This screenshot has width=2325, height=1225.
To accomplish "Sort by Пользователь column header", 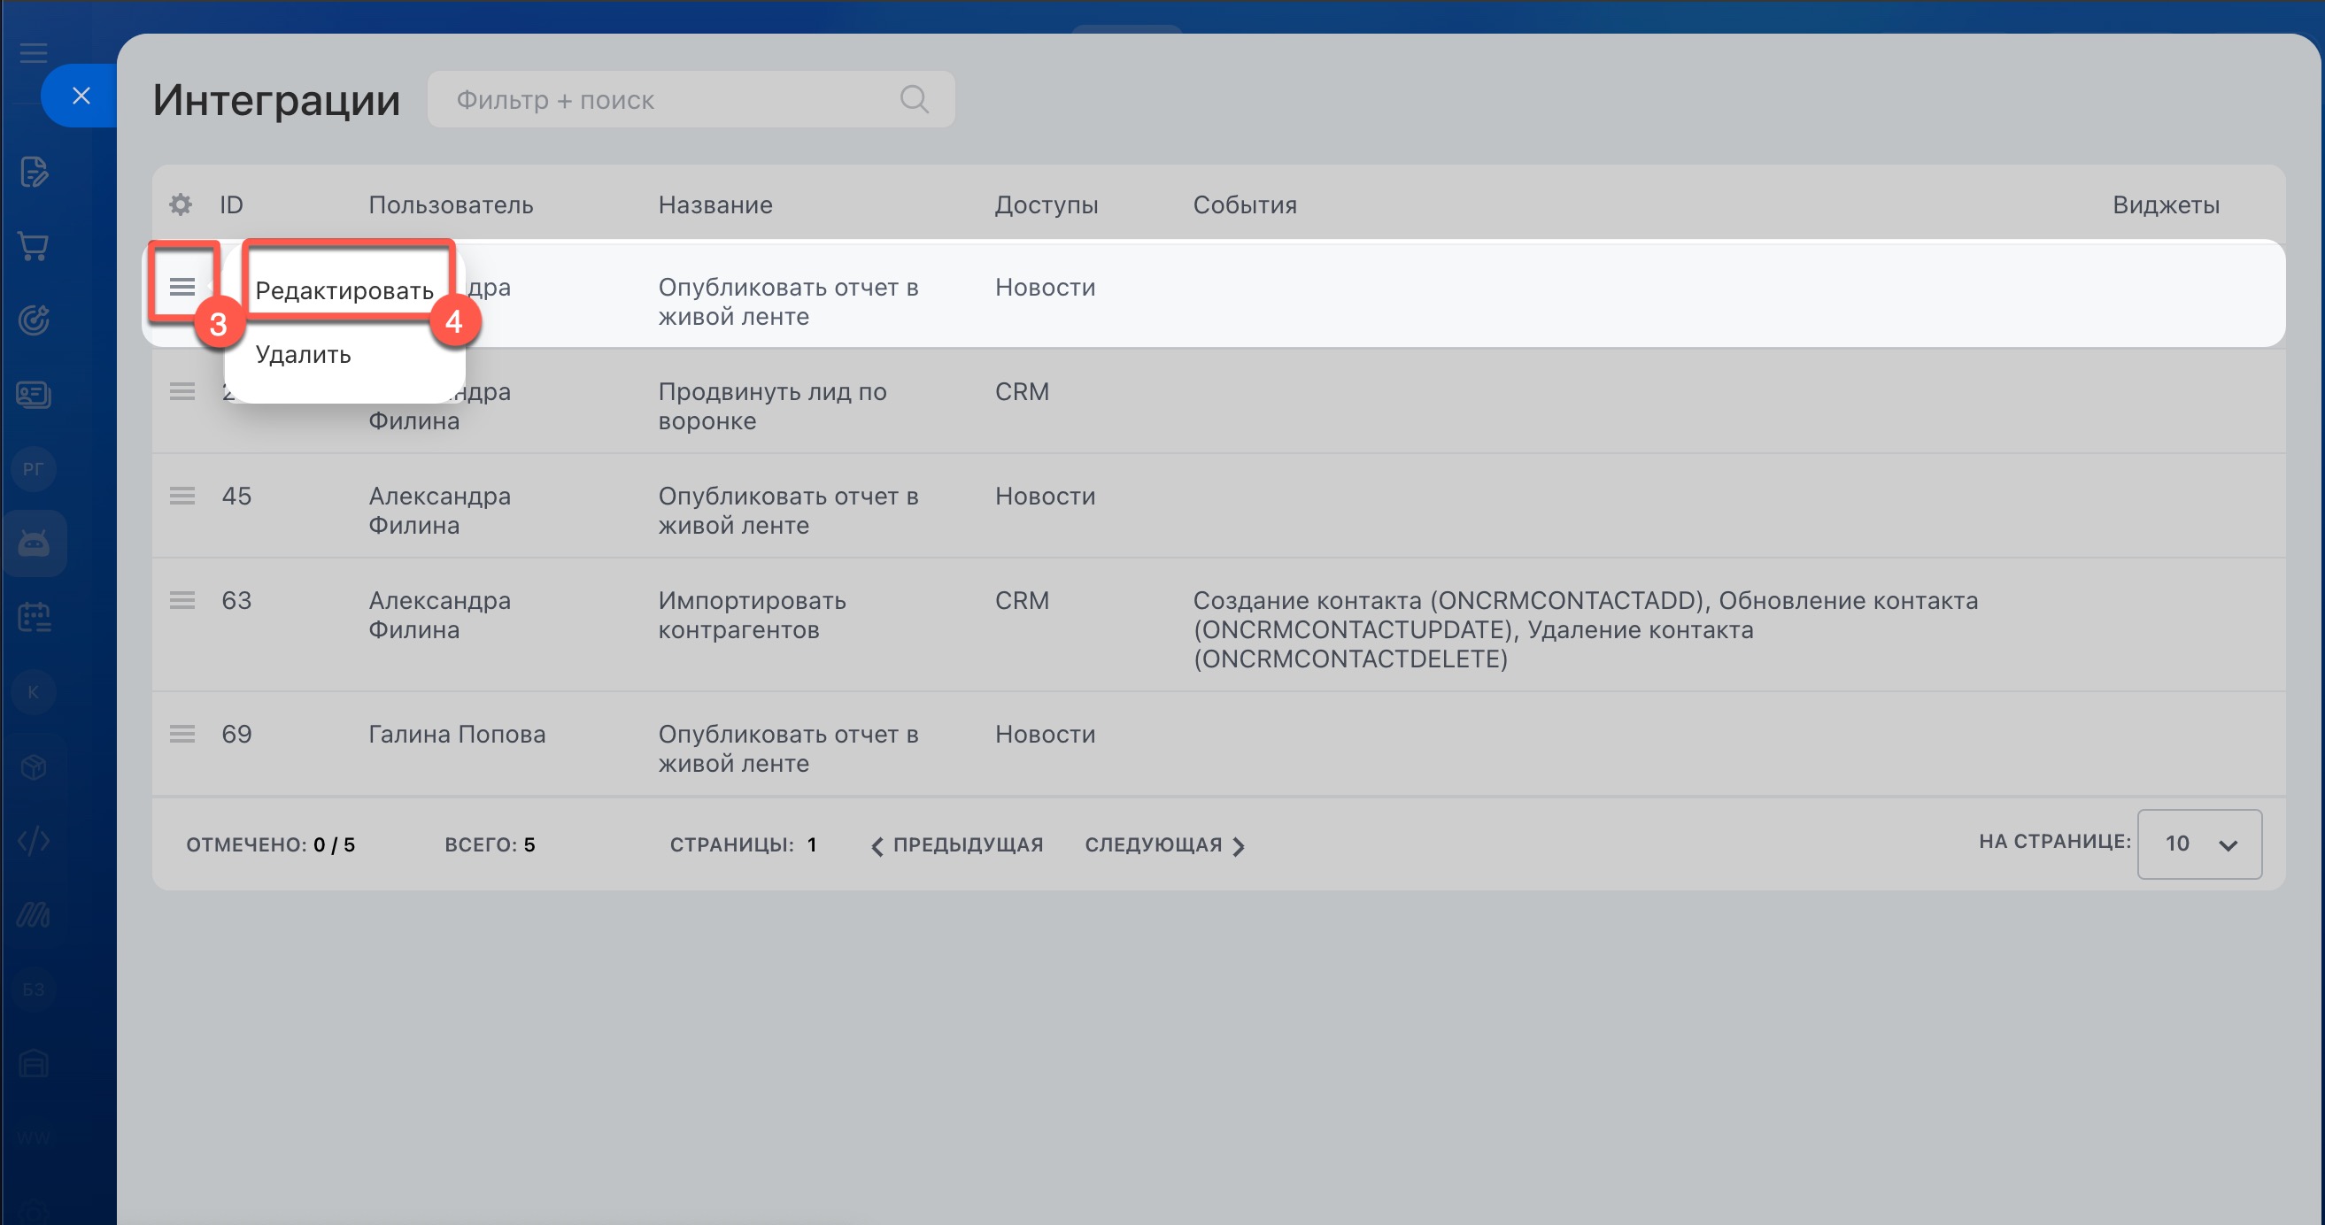I will pos(451,204).
